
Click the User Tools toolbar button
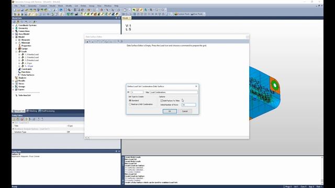[x=197, y=14]
